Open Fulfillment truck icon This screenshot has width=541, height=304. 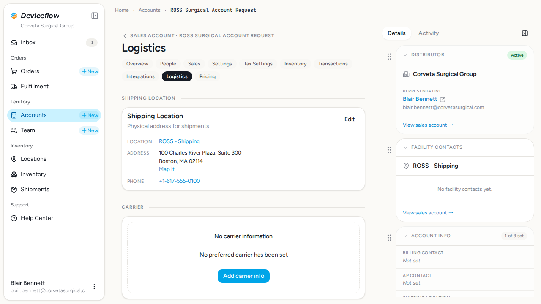click(14, 87)
